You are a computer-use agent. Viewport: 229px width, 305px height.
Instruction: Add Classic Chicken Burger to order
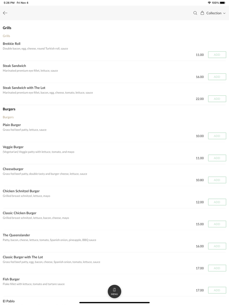(217, 224)
